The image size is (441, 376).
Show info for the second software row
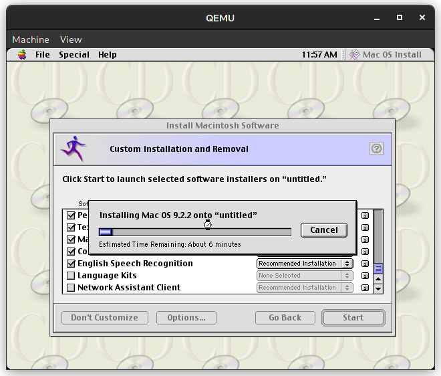point(365,227)
